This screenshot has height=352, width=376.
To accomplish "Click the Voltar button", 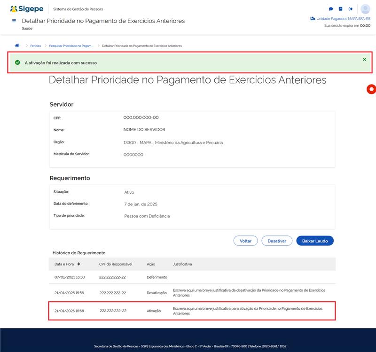I will [245, 241].
